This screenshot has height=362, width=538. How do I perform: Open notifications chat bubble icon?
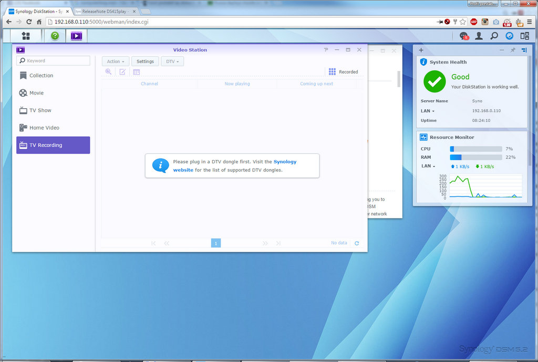point(464,36)
